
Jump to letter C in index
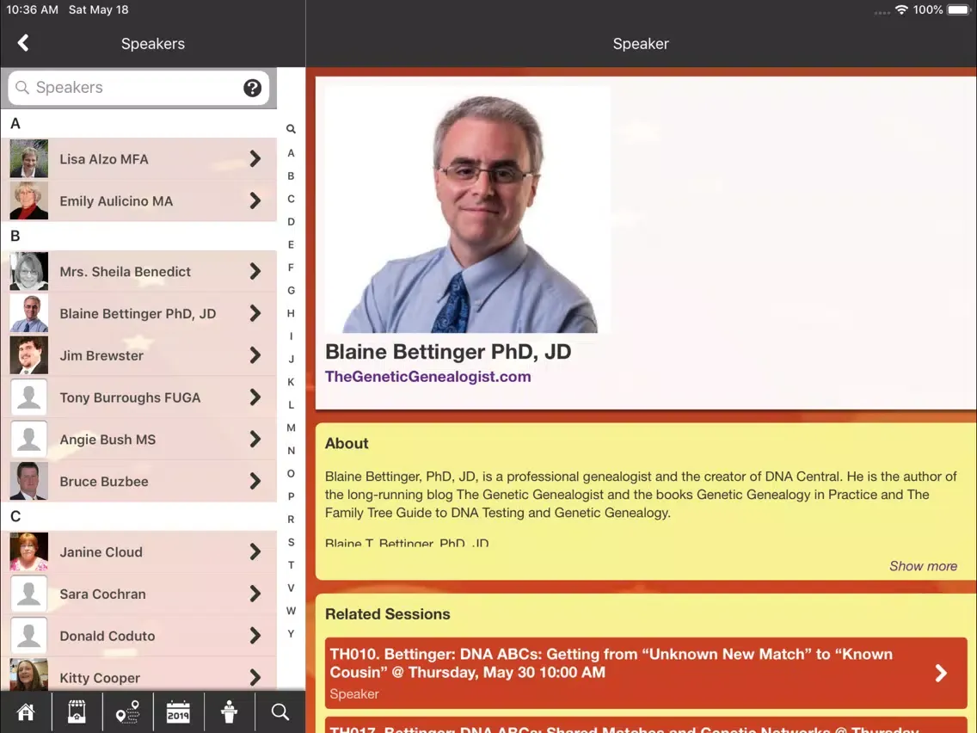click(291, 199)
